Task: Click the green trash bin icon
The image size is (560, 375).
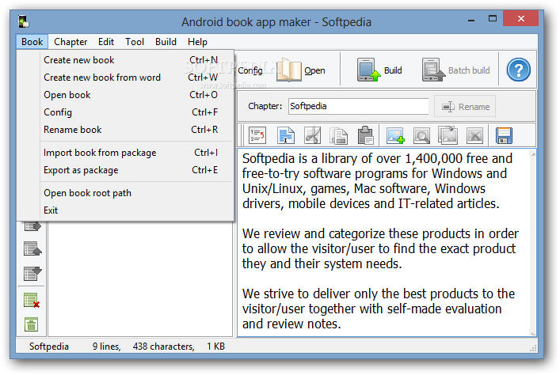Action: pyautogui.click(x=31, y=324)
